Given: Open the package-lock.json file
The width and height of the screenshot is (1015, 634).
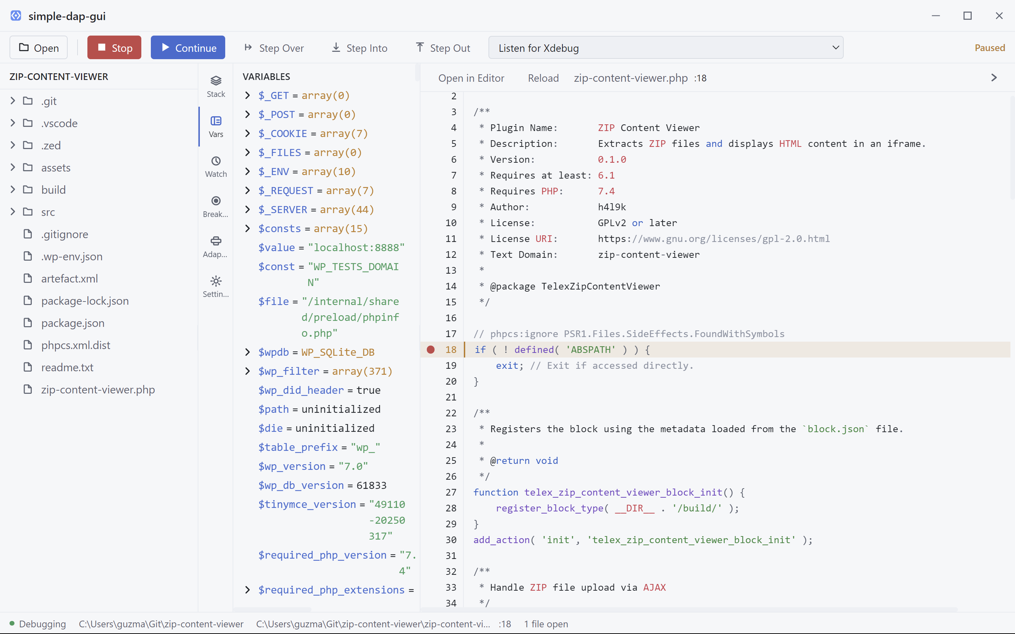Looking at the screenshot, I should 99,301.
